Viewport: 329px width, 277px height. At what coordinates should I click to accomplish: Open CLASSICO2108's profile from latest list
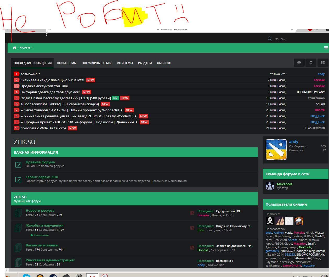(x=315, y=128)
